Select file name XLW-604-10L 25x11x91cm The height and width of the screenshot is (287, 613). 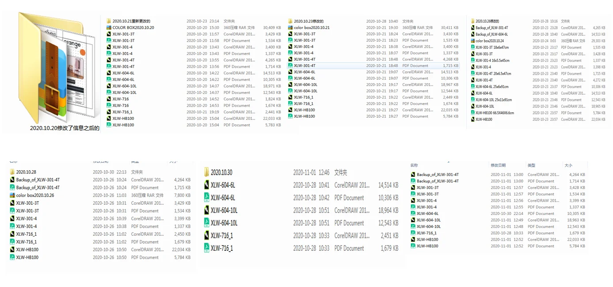pyautogui.click(x=494, y=100)
